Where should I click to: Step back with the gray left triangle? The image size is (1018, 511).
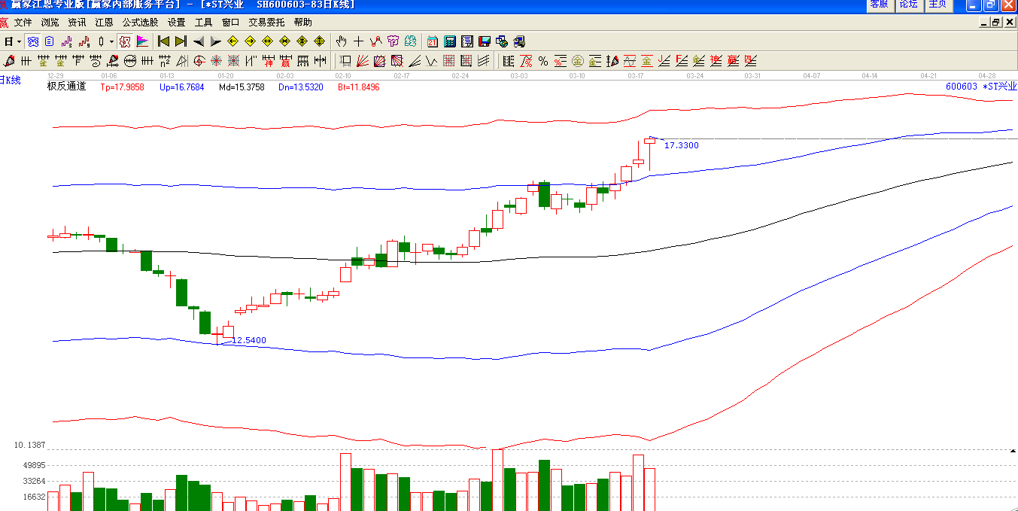pyautogui.click(x=199, y=41)
